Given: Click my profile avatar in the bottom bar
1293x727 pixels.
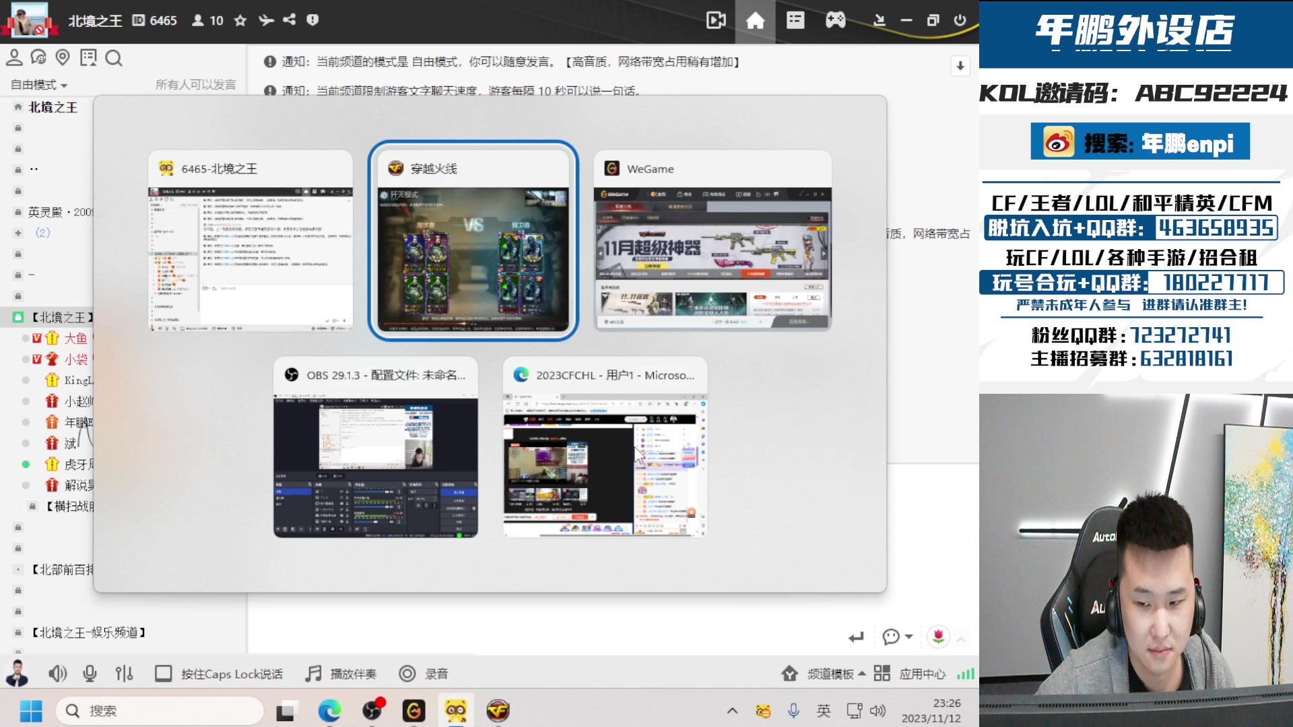Looking at the screenshot, I should (x=17, y=673).
